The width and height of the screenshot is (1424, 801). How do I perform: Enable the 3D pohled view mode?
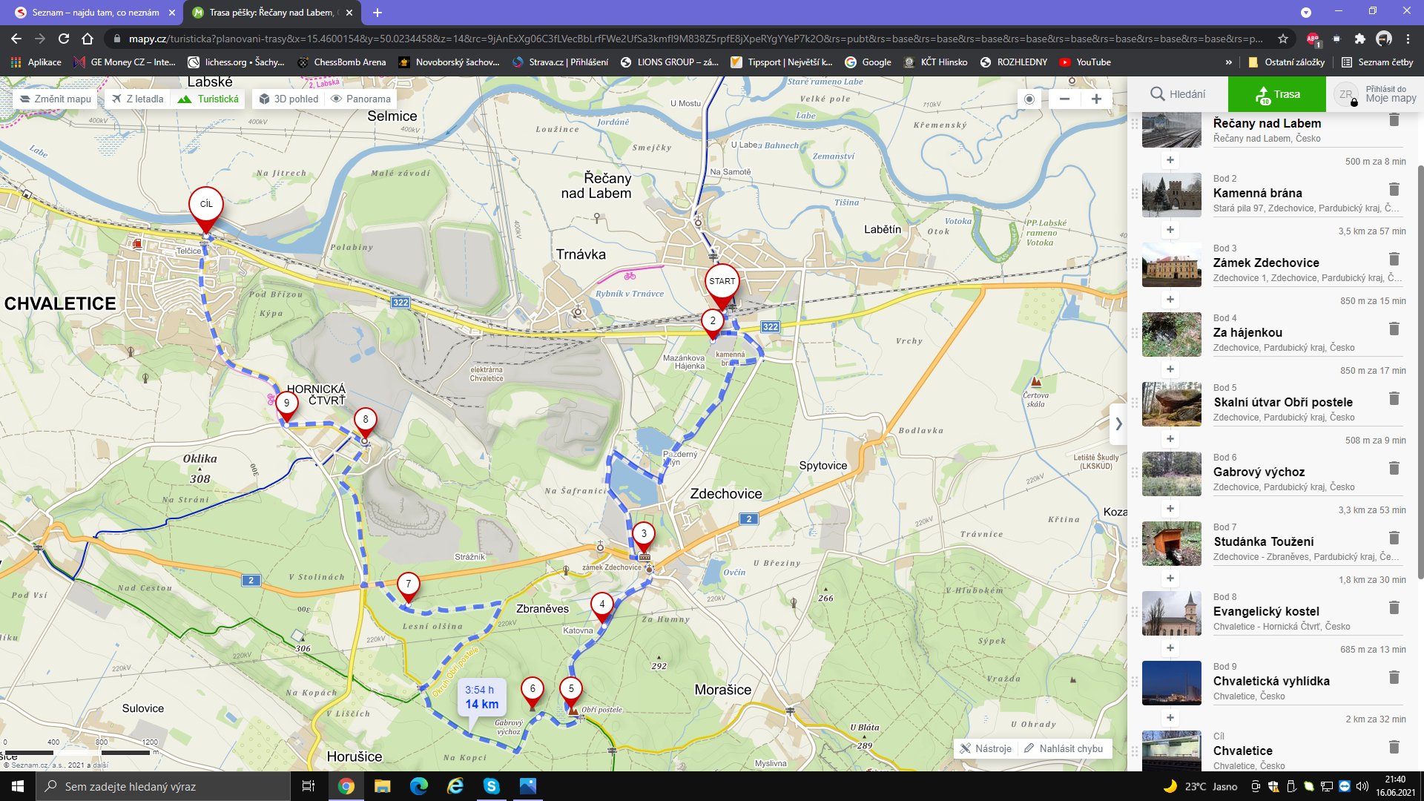288,99
